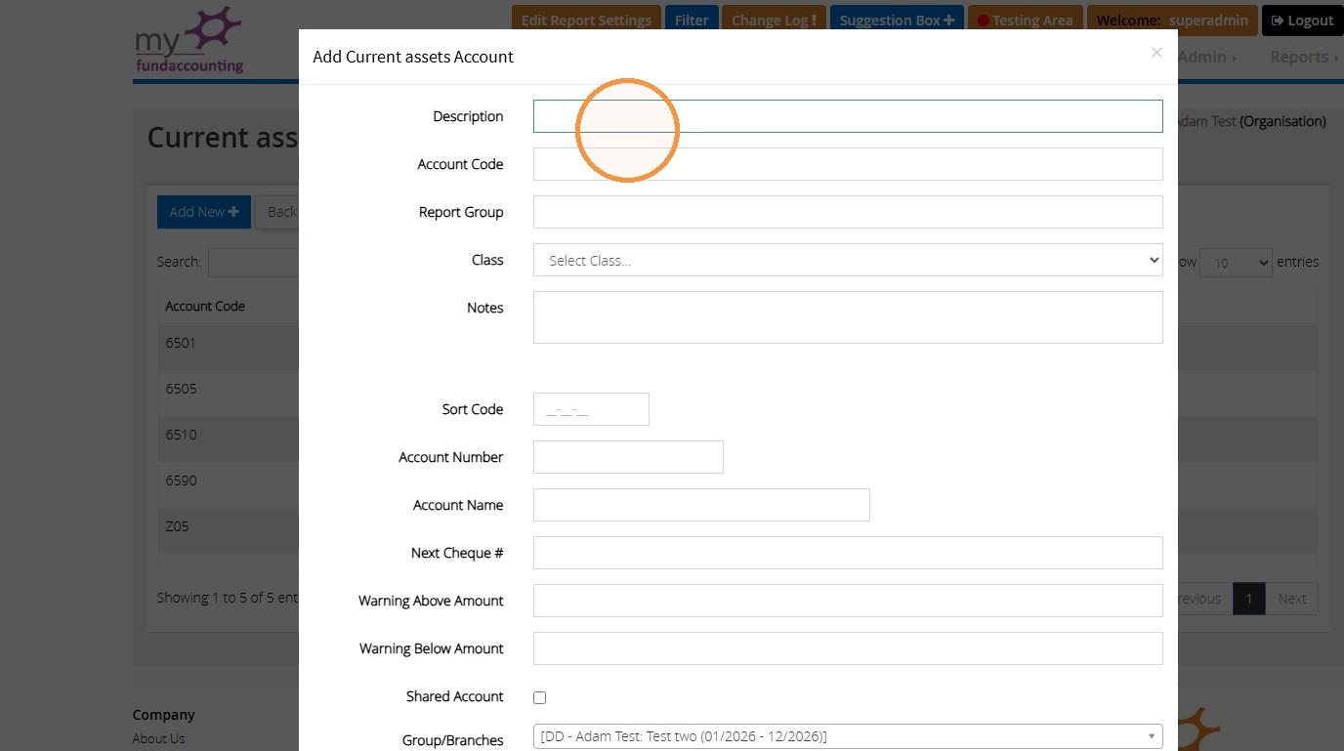Click the Account Code input field
The width and height of the screenshot is (1344, 751).
point(848,164)
